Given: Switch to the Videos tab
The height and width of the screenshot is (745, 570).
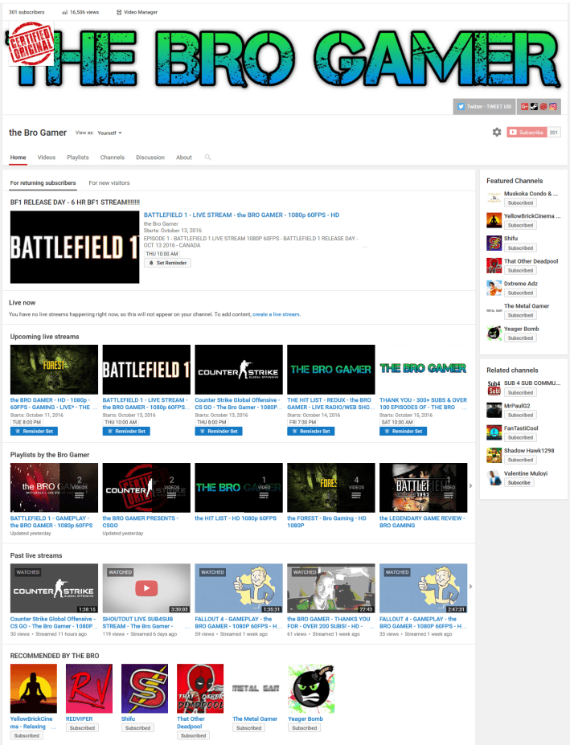Looking at the screenshot, I should [47, 158].
